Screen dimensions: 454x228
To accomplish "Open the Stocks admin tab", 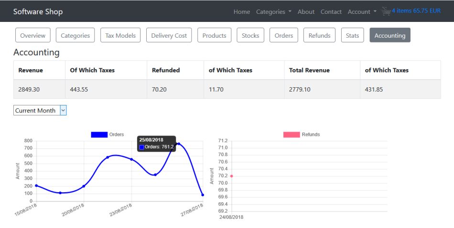I will coord(250,35).
